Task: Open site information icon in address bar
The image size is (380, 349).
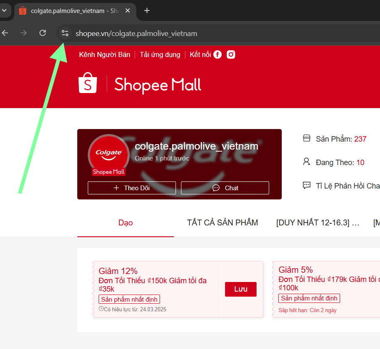Action: pyautogui.click(x=65, y=33)
